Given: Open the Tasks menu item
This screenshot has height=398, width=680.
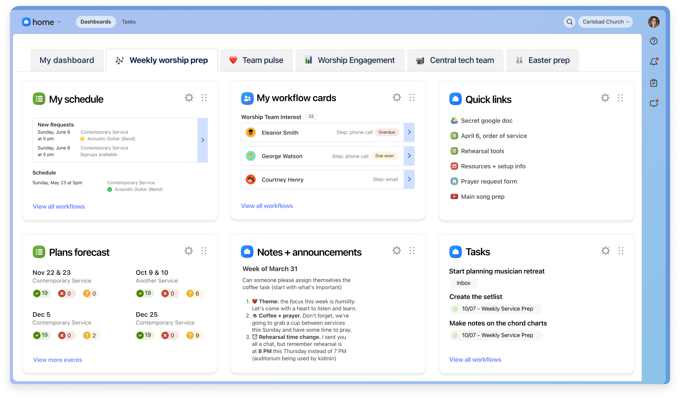Looking at the screenshot, I should [129, 22].
